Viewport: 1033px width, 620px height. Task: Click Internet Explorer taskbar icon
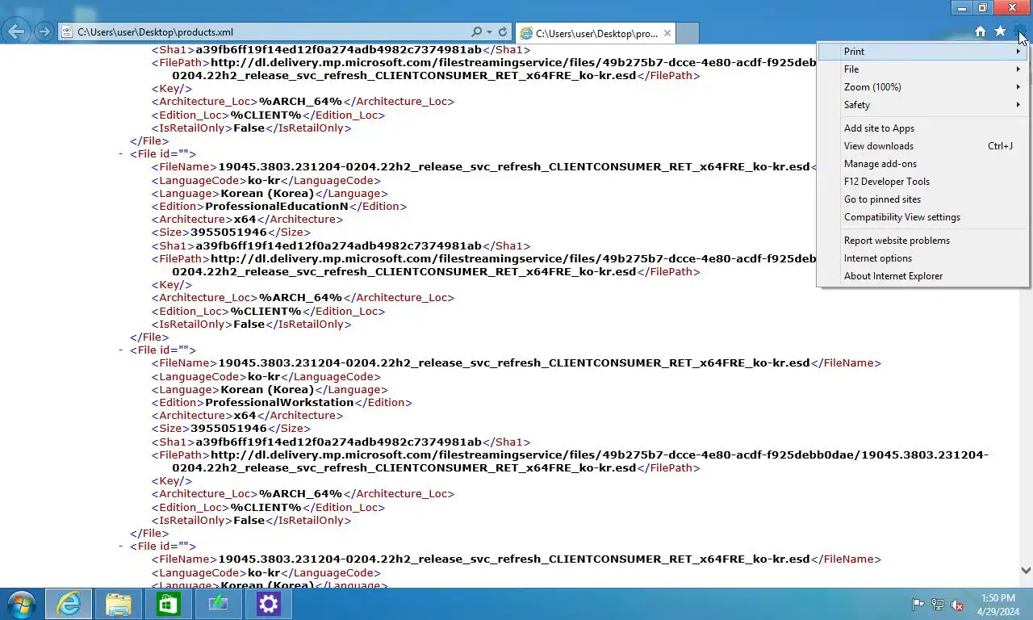pos(69,604)
